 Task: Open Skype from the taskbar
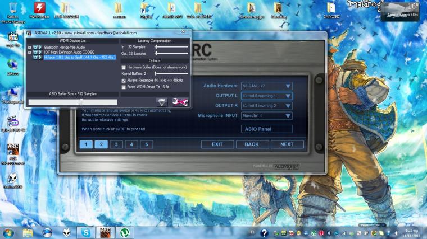(85, 232)
